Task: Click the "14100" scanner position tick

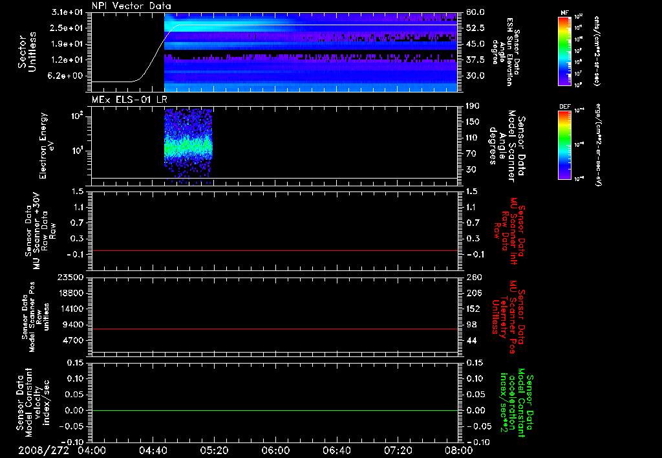Action: [x=70, y=309]
